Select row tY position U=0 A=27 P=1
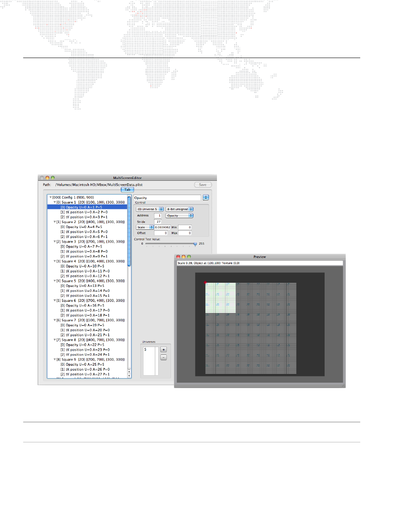395x512 pixels. (87, 374)
